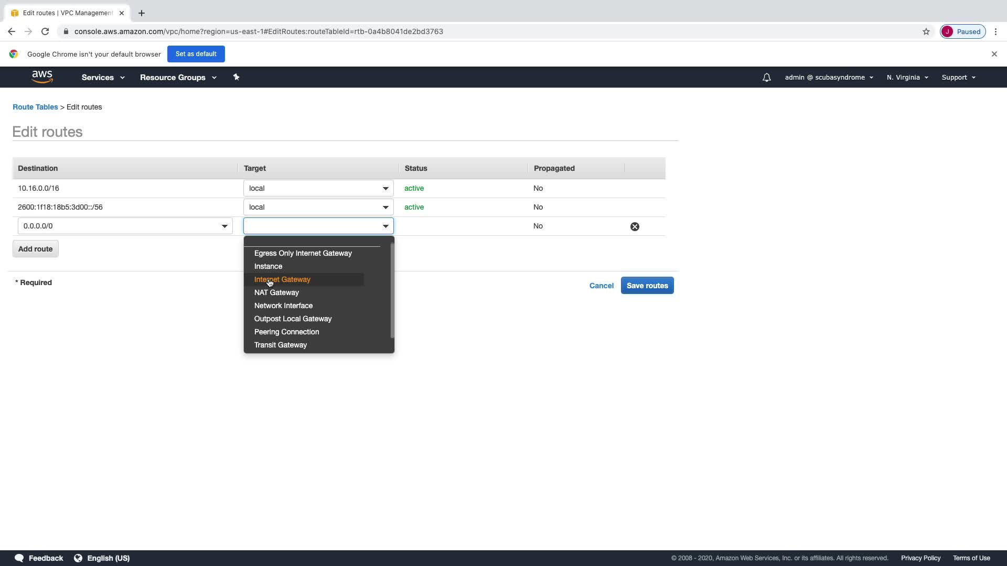
Task: Open the notifications bell
Action: point(766,78)
